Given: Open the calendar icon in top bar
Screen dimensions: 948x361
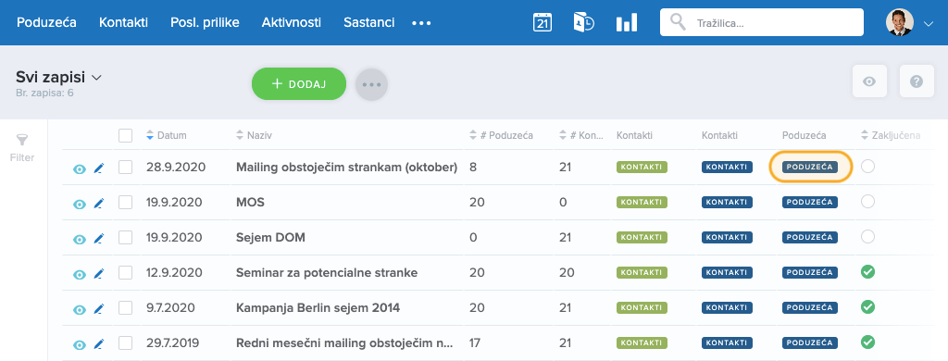Looking at the screenshot, I should click(543, 22).
